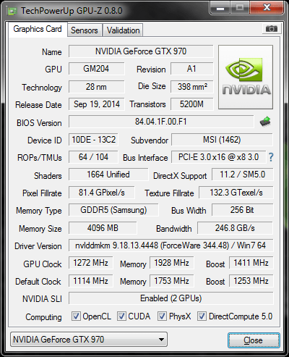289x357 pixels.
Task: Click the GPU Clock row Memory field 1928 MHz
Action: tap(171, 263)
